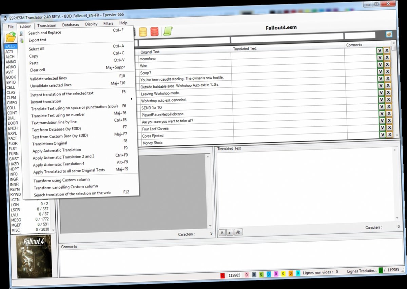
Task: Click the 'Original Text' column header
Action: 150,52
